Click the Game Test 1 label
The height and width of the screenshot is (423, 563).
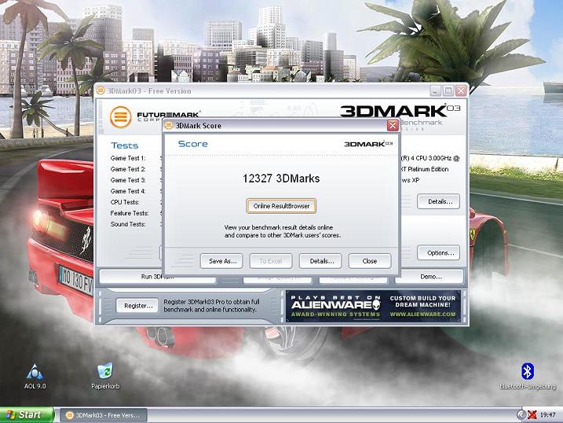coord(128,158)
